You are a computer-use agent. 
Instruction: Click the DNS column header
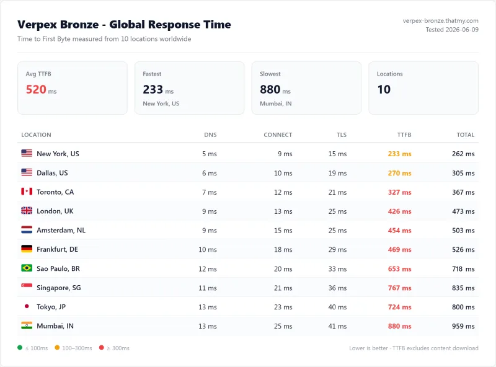pos(210,135)
